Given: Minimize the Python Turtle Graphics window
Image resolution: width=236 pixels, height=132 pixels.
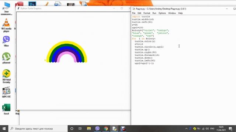Looking at the screenshot, I should [x=114, y=8].
